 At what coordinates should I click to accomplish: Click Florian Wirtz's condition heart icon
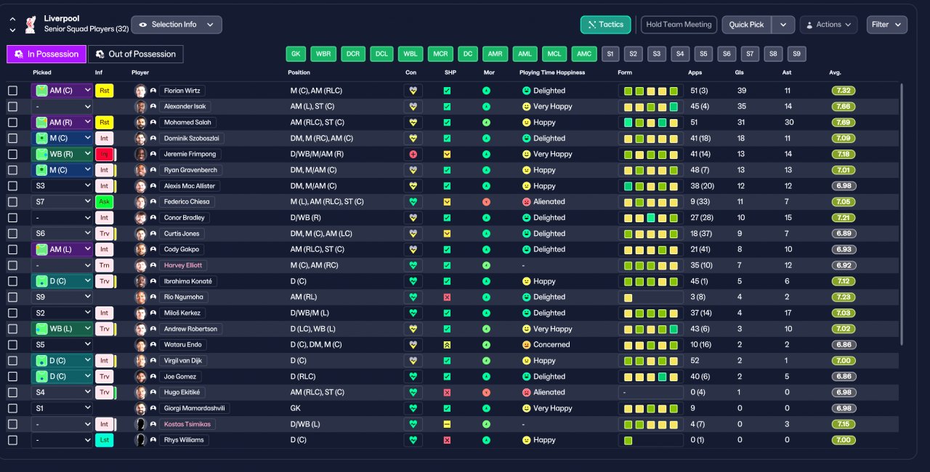[413, 91]
